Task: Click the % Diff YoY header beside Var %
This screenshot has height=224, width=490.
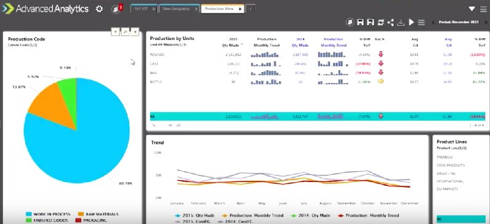Action: 364,42
